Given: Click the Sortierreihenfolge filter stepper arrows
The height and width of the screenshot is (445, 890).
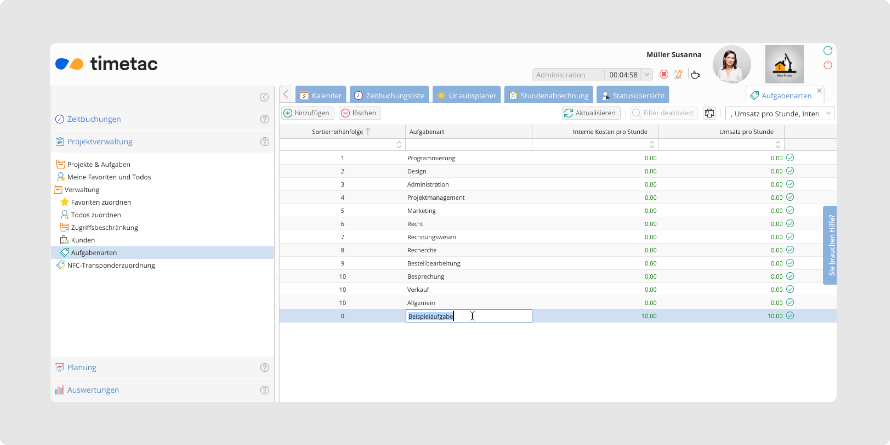Looking at the screenshot, I should point(399,144).
